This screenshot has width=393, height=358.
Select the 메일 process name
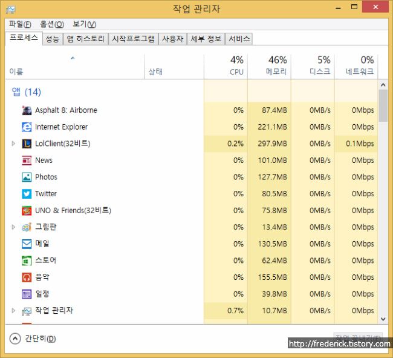tap(42, 244)
